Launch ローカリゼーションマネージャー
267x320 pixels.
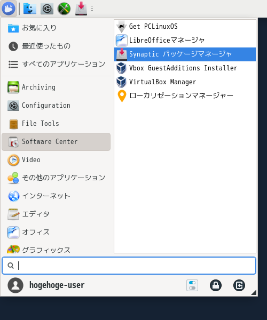pos(185,95)
